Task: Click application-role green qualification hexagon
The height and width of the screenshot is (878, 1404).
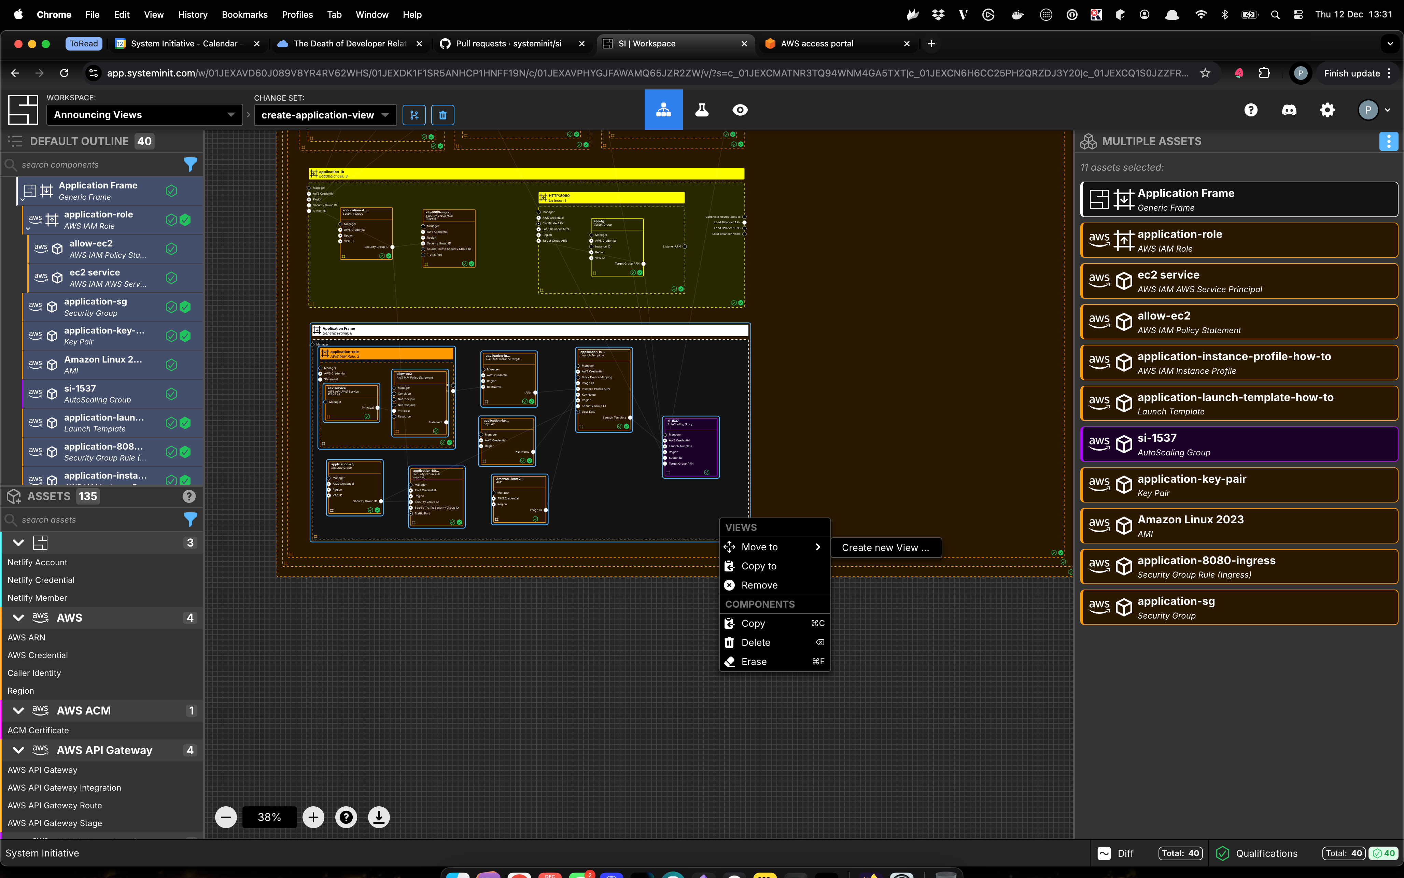Action: [x=185, y=220]
